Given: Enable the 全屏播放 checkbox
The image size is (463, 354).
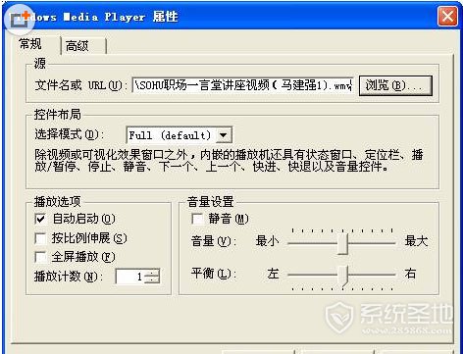Looking at the screenshot, I should pos(40,257).
